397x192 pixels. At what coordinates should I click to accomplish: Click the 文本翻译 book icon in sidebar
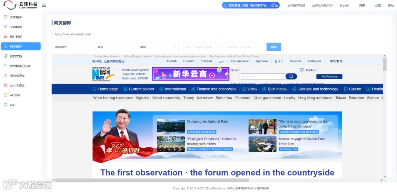[x=6, y=17]
